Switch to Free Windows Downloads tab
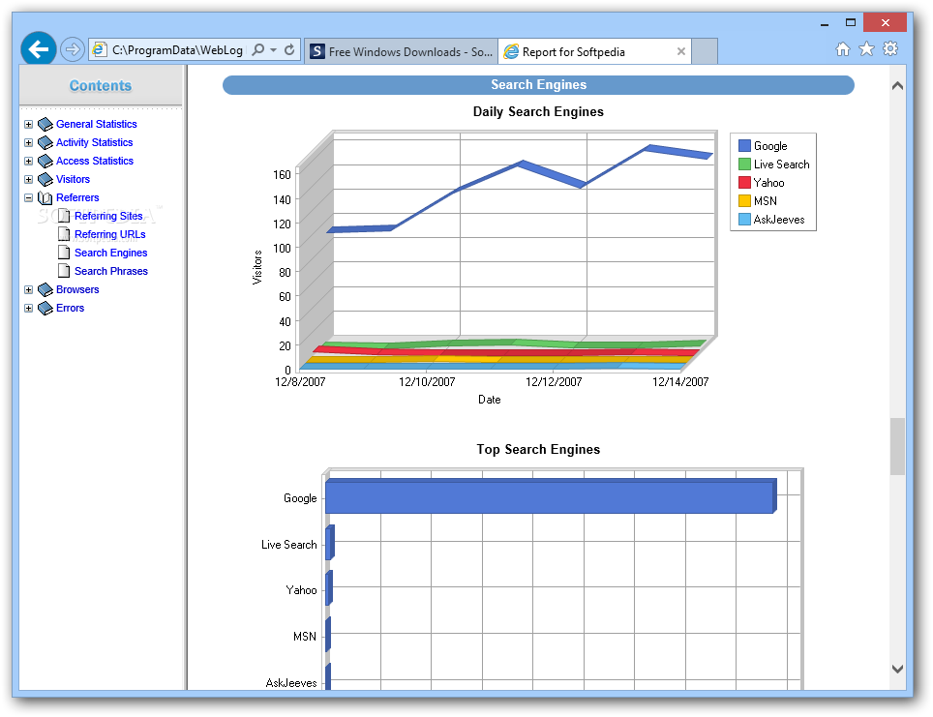 tap(402, 51)
